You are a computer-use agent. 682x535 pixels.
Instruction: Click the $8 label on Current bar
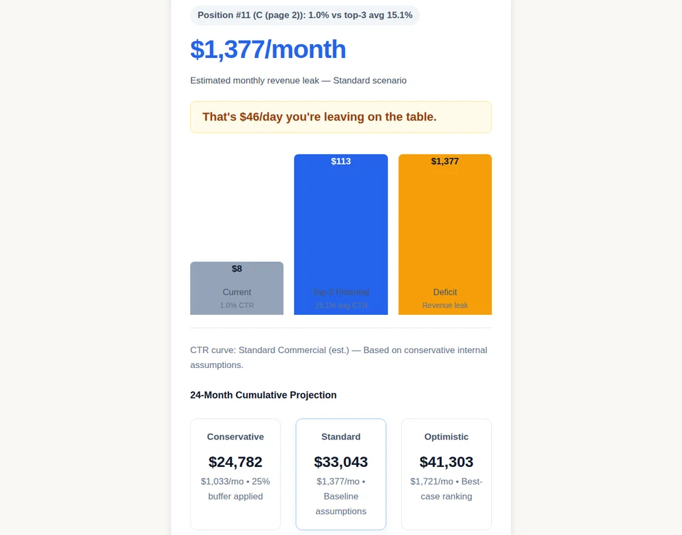coord(237,269)
